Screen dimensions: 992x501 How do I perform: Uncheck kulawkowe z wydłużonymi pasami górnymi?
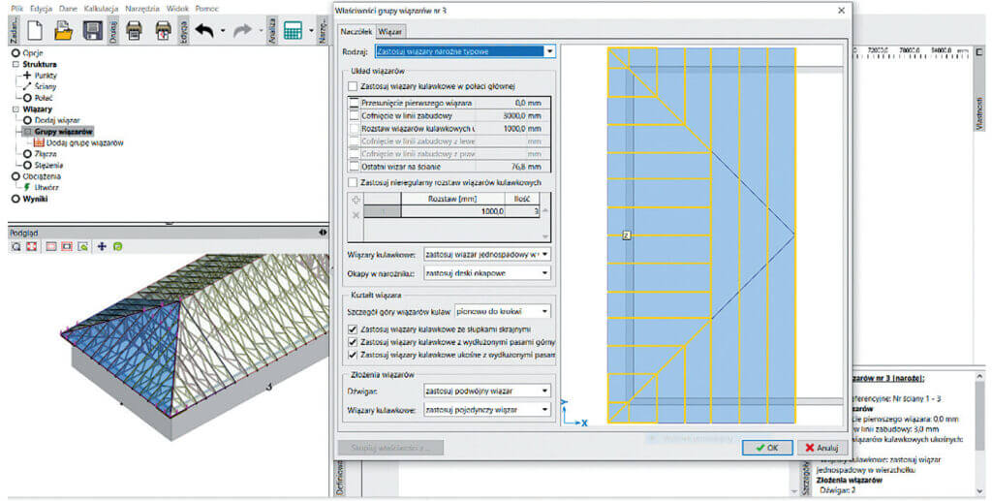353,342
